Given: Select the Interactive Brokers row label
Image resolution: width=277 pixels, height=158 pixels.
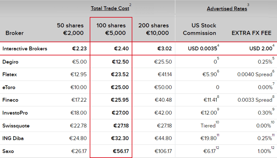Looking at the screenshot, I should (25, 49).
